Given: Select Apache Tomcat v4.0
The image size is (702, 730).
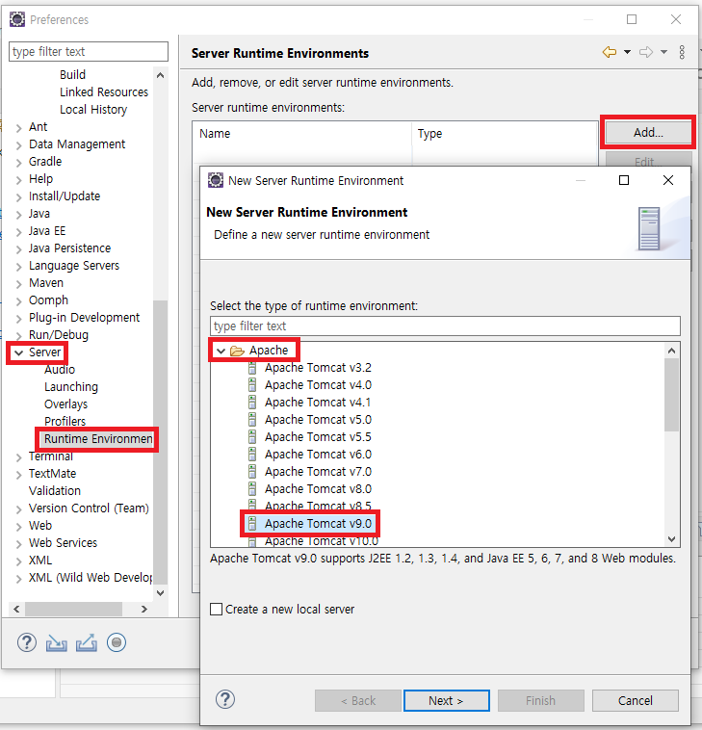Looking at the screenshot, I should [318, 385].
